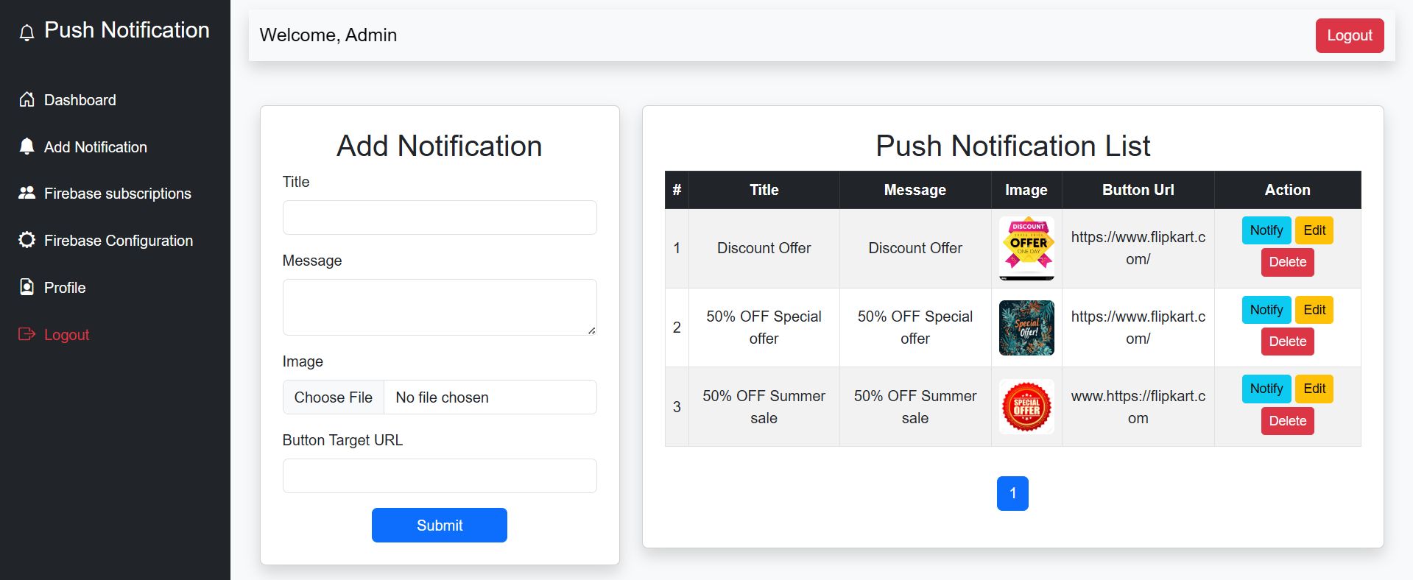Edit the 50% OFF Special offer row

tap(1314, 310)
